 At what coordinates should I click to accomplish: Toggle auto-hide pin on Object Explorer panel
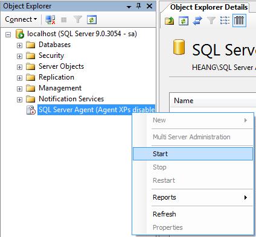point(139,6)
